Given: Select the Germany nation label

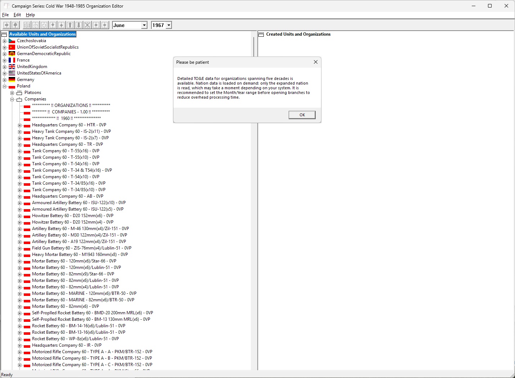Looking at the screenshot, I should 26,80.
